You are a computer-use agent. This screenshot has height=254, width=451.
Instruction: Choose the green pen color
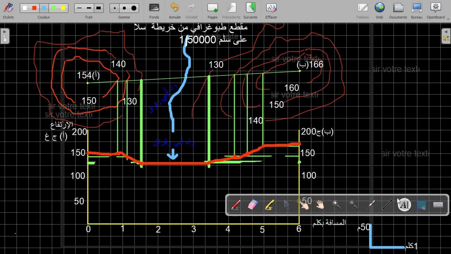tap(53, 8)
